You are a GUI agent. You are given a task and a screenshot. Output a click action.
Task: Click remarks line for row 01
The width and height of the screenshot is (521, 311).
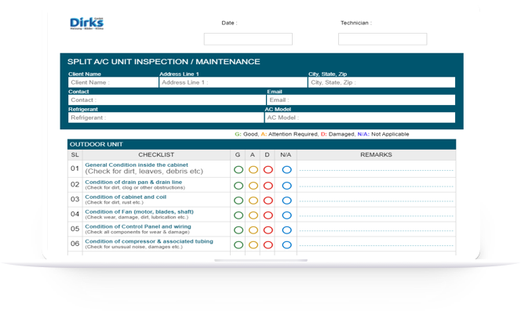pyautogui.click(x=376, y=170)
